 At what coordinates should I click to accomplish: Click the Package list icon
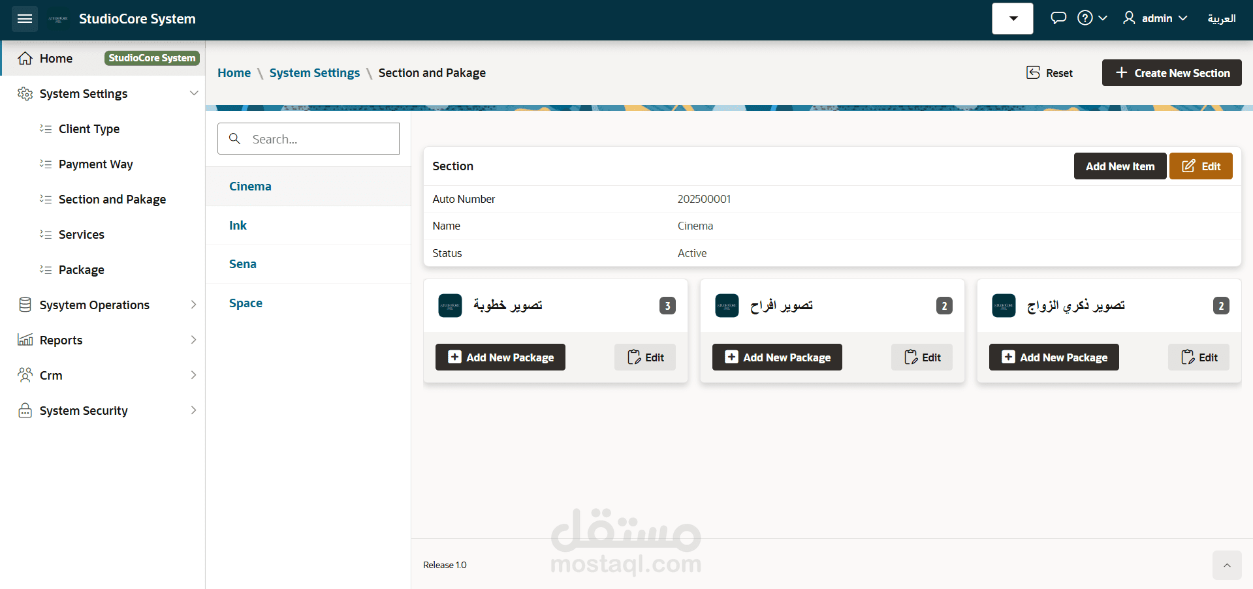pos(46,269)
